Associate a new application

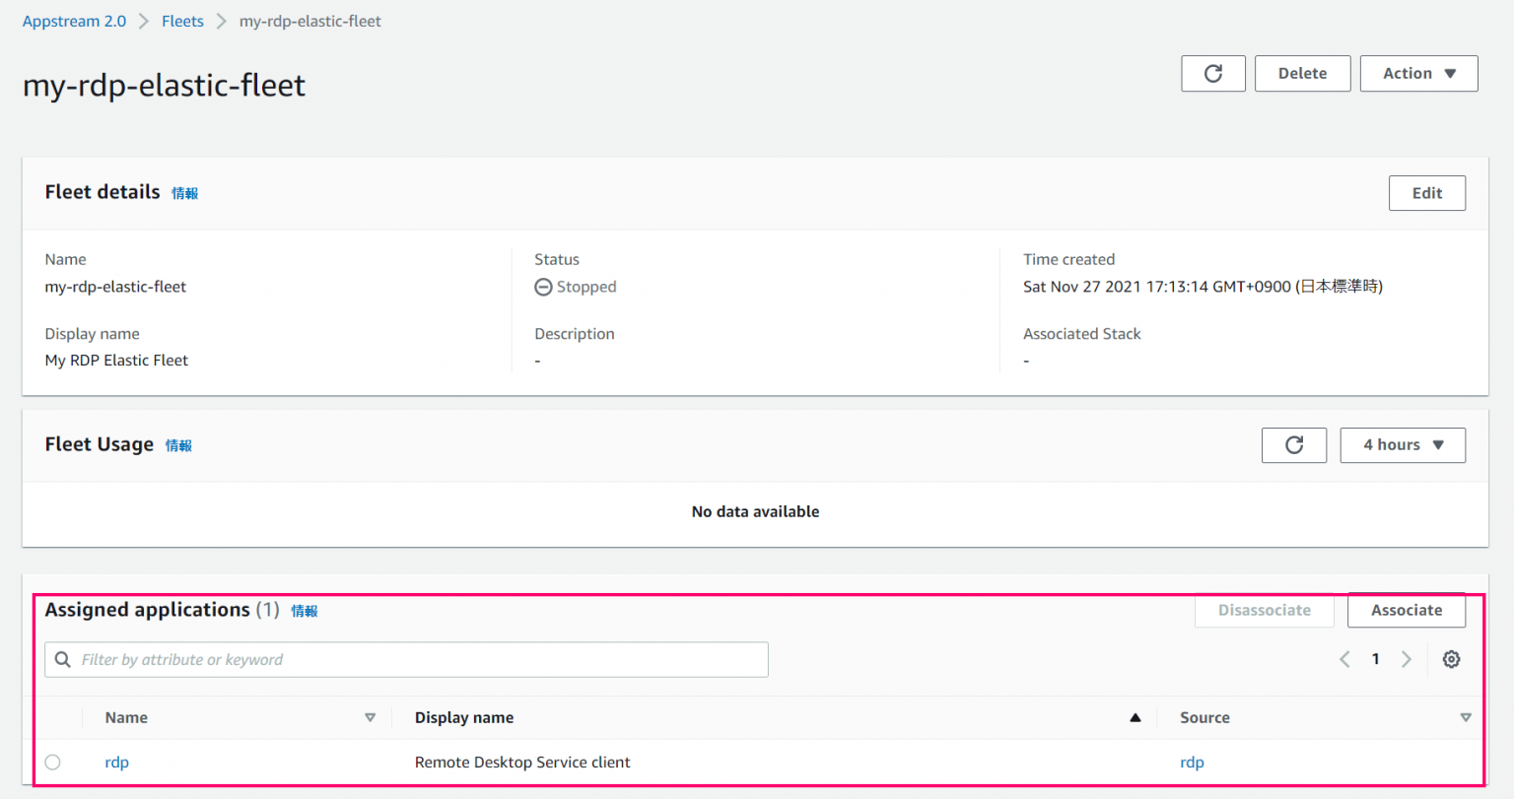(x=1406, y=610)
